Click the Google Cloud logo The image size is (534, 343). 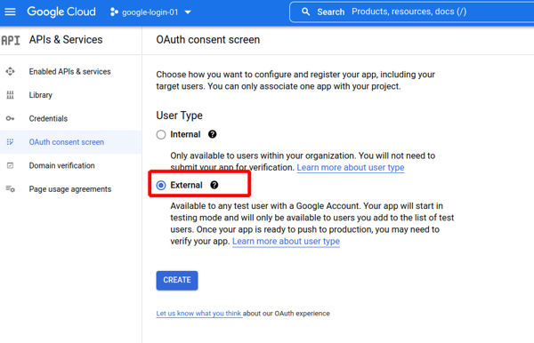click(x=61, y=12)
